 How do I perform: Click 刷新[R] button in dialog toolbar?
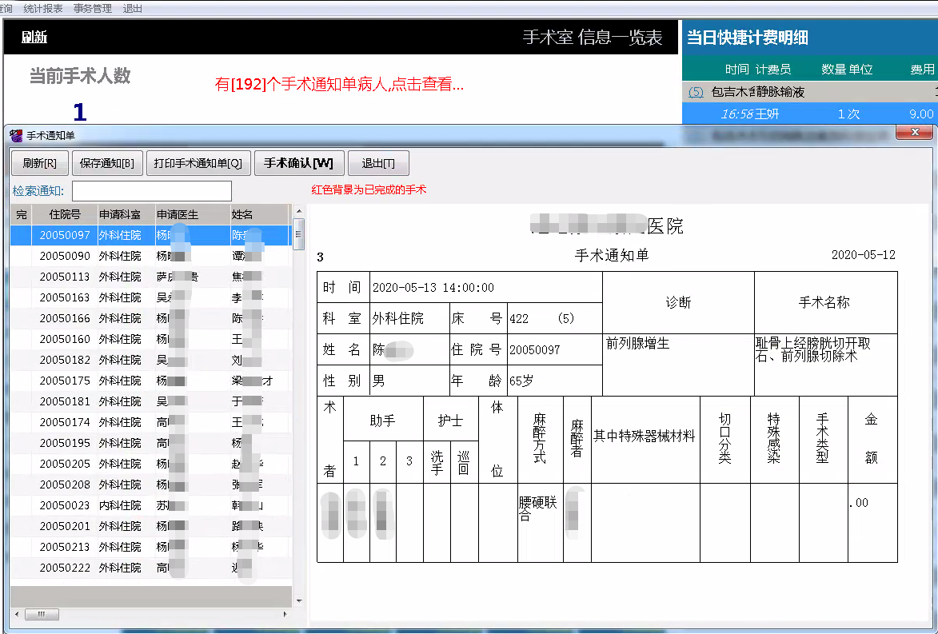[39, 163]
